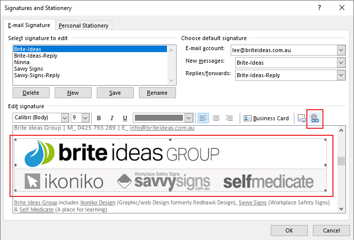Click signature list scroll up arrow
This screenshot has height=240, width=354.
pyautogui.click(x=171, y=50)
